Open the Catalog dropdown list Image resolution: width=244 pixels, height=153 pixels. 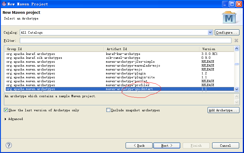(x=210, y=32)
